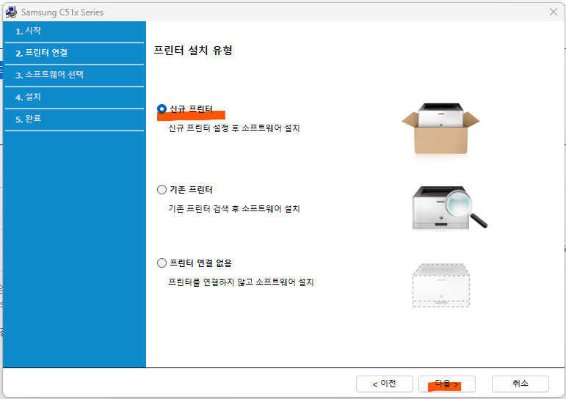Open step 2. 프린터 연결 in sidebar
The width and height of the screenshot is (566, 399).
tap(74, 54)
